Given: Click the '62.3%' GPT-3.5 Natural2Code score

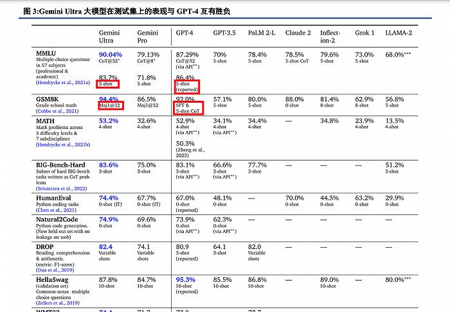Looking at the screenshot, I should tap(222, 220).
